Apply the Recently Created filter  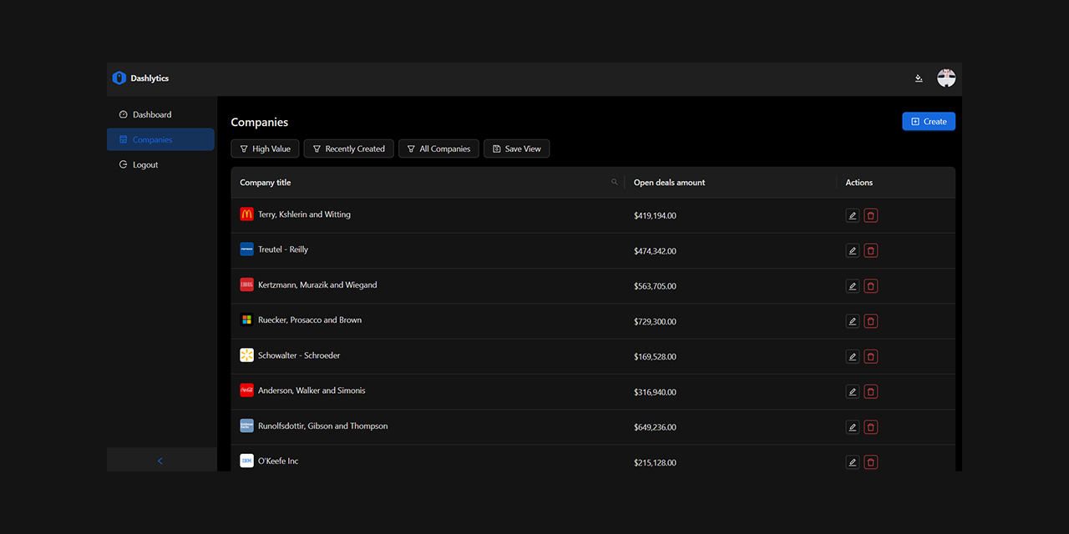click(x=348, y=149)
